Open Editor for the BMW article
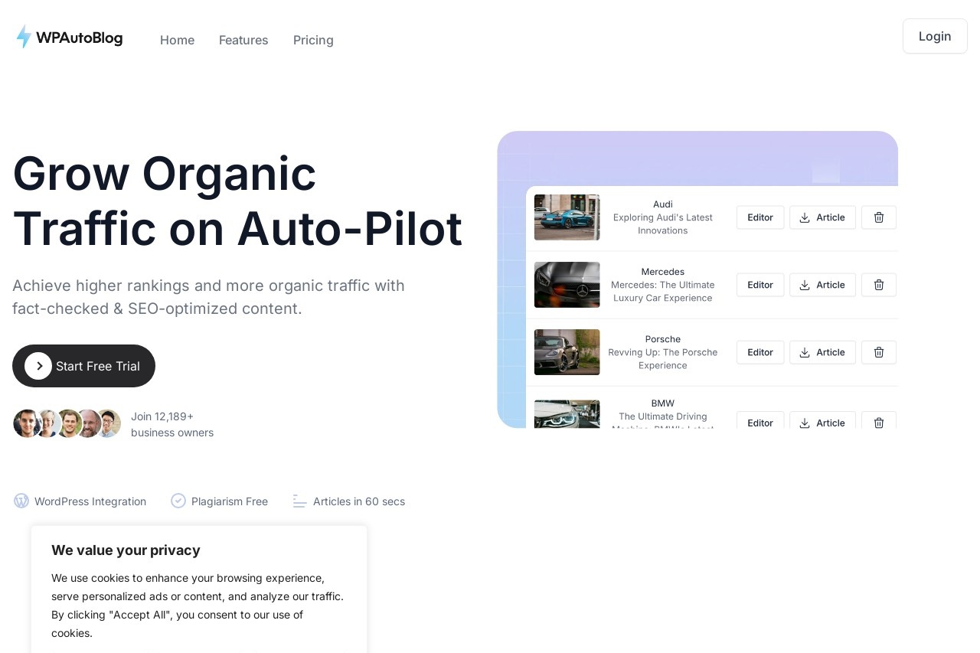Screen dimensions: 980x653 click(760, 420)
